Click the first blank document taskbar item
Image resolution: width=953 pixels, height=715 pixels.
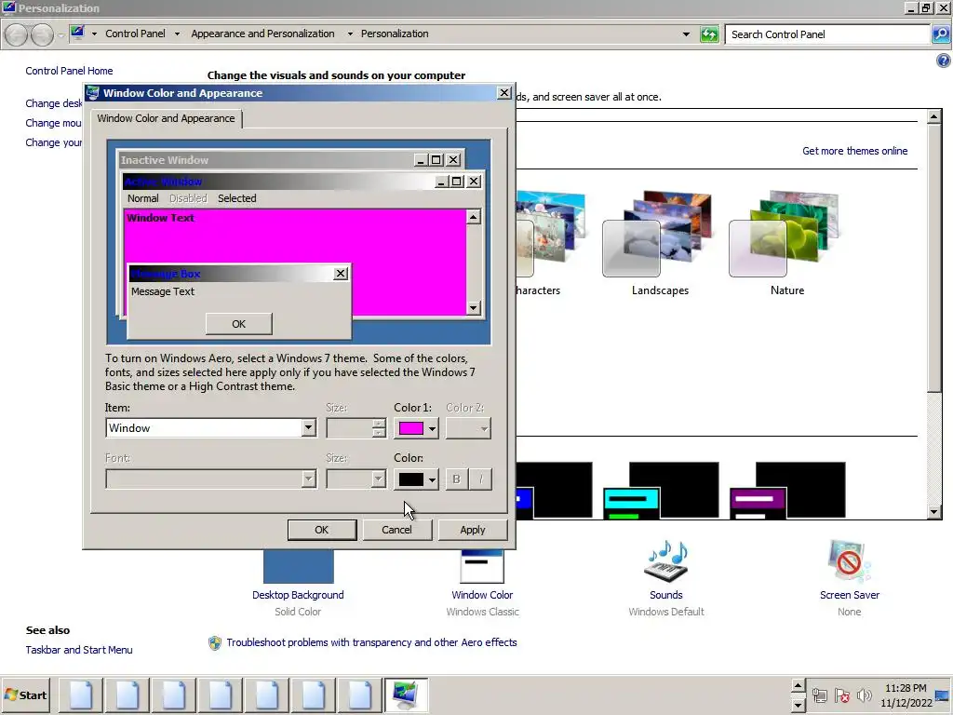pos(81,695)
